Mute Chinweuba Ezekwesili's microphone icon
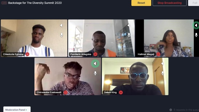199x112 pixels. tap(95, 73)
